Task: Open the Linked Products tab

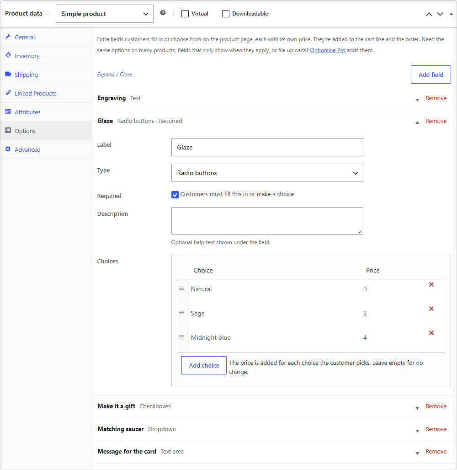Action: point(46,93)
